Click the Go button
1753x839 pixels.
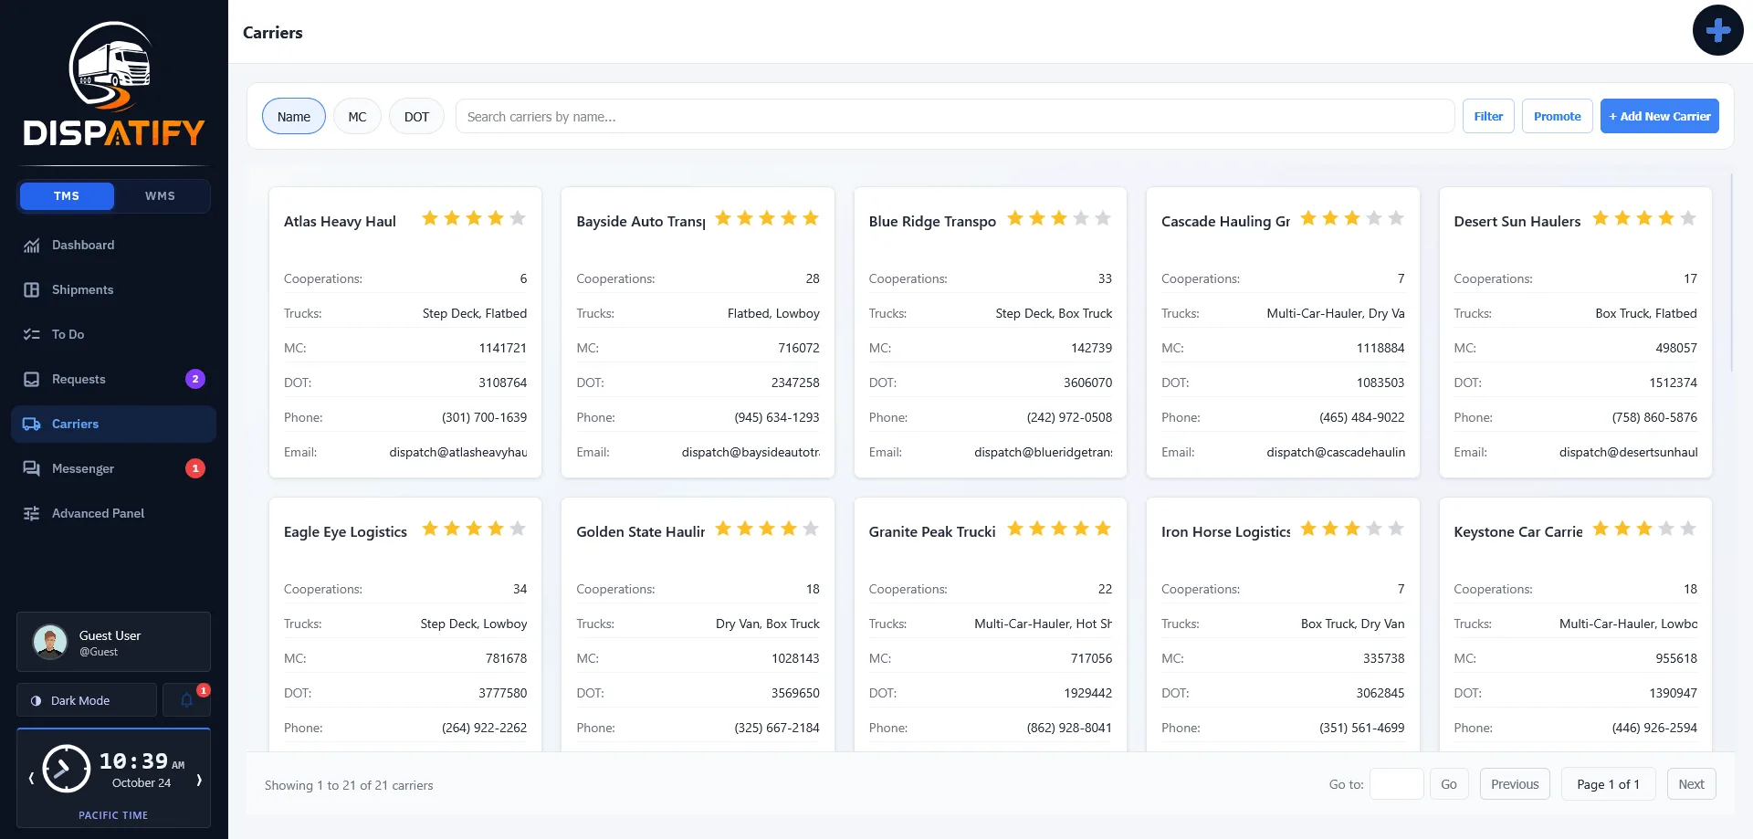(1449, 784)
